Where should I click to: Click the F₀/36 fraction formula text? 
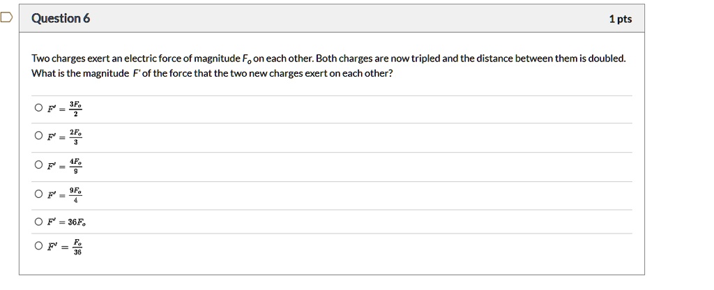coord(77,247)
